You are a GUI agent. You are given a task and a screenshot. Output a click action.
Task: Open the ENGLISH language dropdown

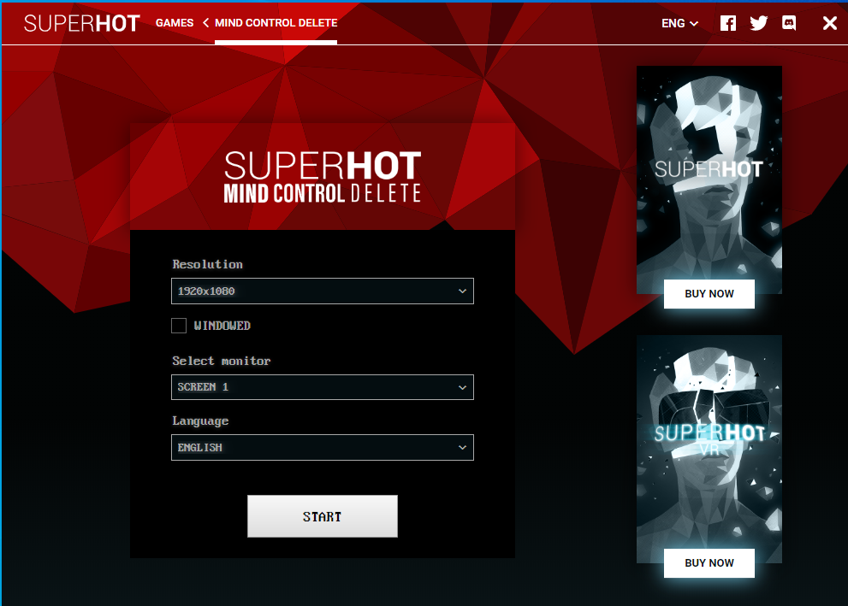323,447
